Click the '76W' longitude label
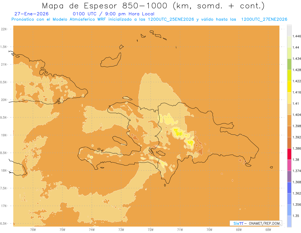Viewport: 301px width, 233px height. 33,229
